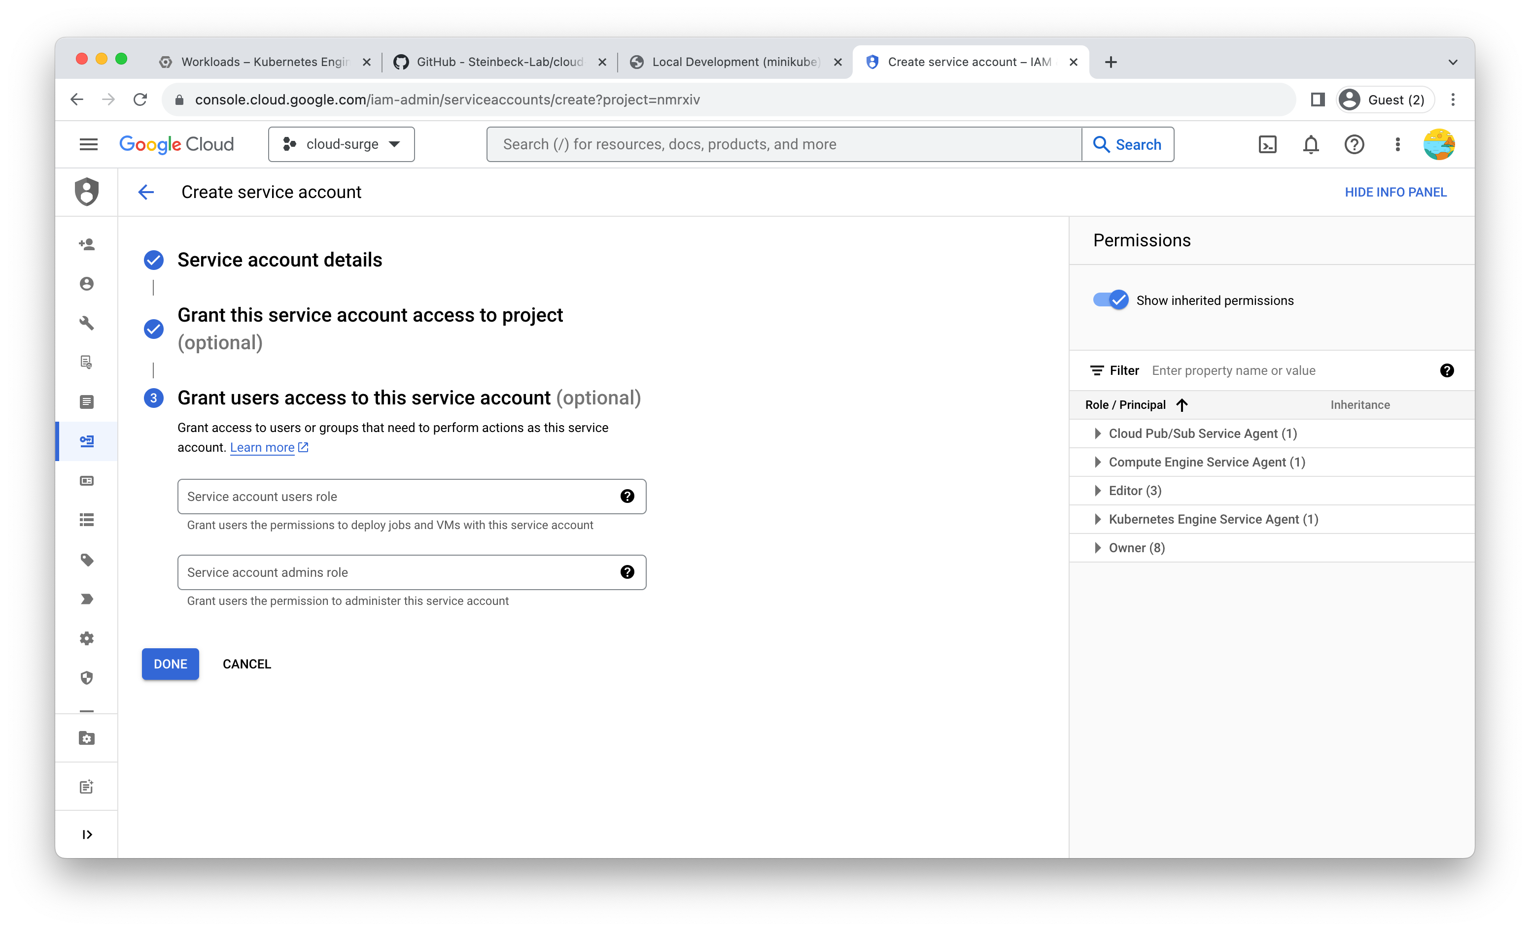Click the settings gear icon in sidebar

87,638
